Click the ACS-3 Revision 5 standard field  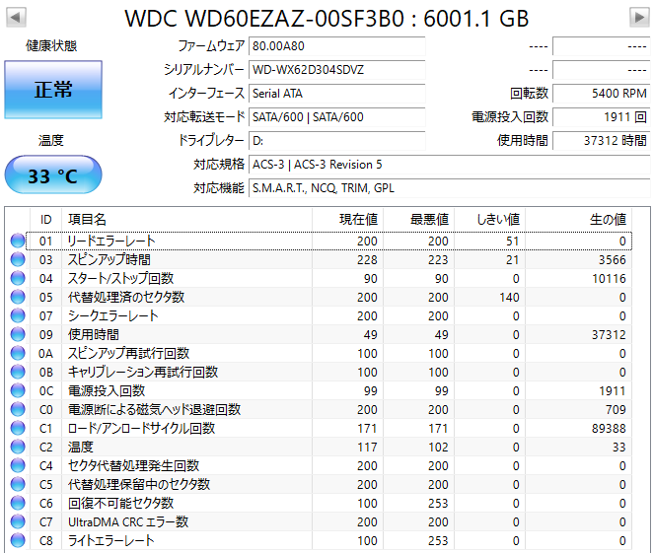click(449, 165)
